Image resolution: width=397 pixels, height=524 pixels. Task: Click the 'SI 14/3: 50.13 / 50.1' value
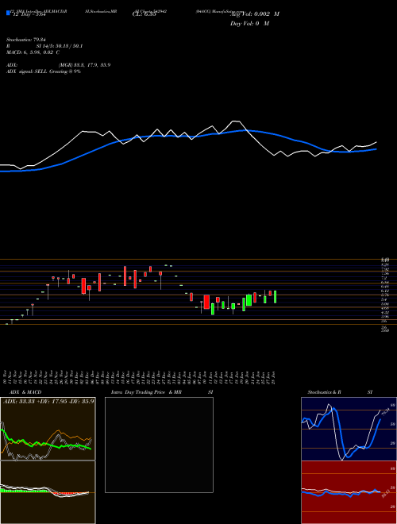[60, 46]
